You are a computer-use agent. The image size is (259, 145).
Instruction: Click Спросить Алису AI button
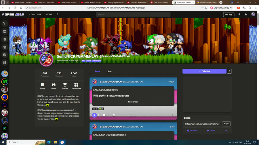point(221,8)
